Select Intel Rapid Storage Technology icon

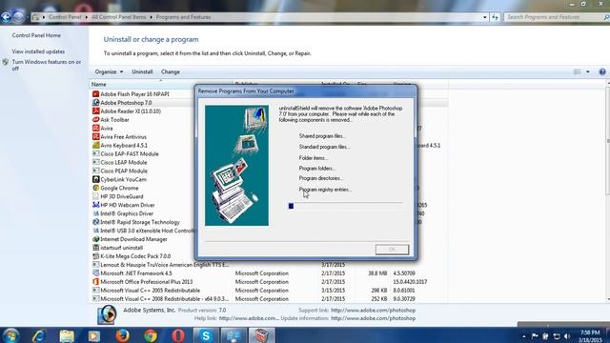(x=95, y=222)
